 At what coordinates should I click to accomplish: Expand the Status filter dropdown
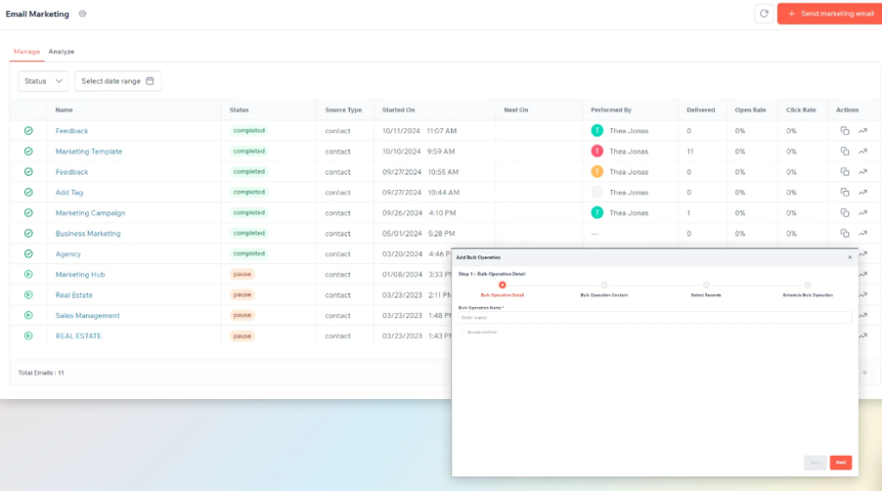click(43, 81)
